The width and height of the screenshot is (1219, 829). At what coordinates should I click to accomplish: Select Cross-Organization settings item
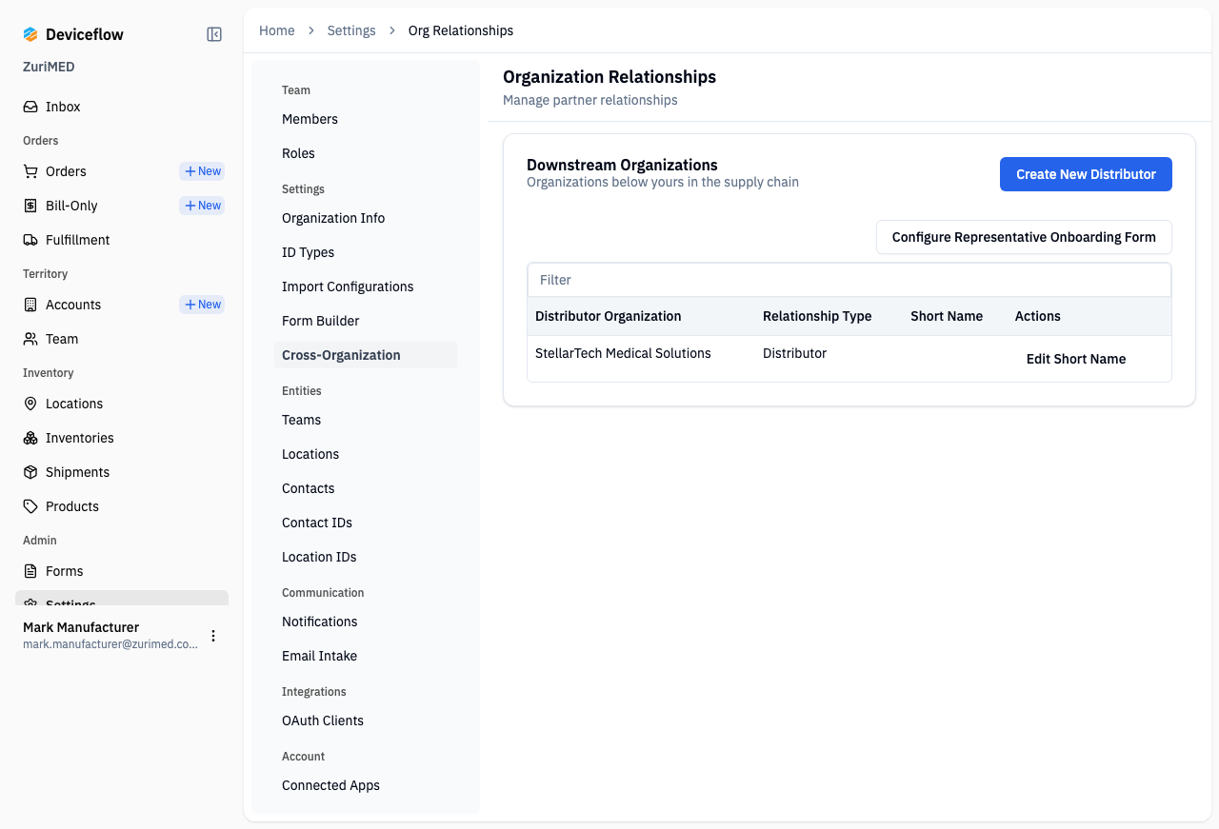(x=366, y=355)
